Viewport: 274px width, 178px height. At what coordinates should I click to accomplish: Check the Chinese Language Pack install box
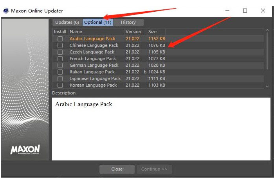point(60,45)
